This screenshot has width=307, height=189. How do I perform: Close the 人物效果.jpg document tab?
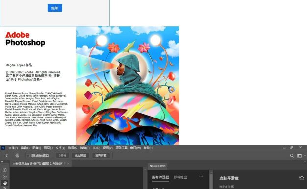(68, 164)
